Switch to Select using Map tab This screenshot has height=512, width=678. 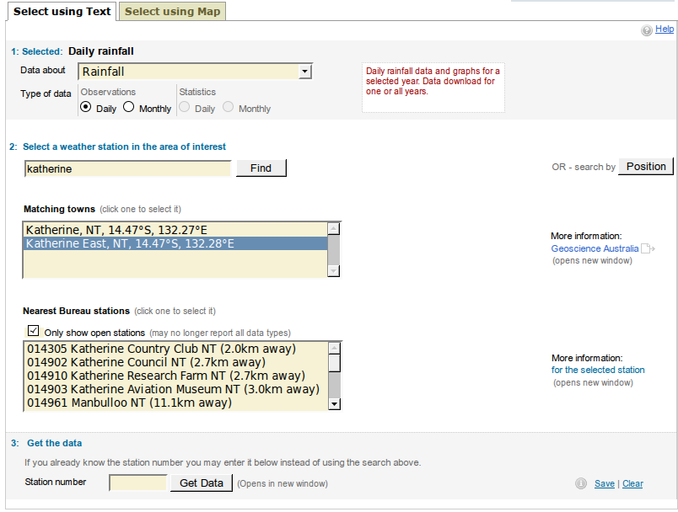click(172, 11)
